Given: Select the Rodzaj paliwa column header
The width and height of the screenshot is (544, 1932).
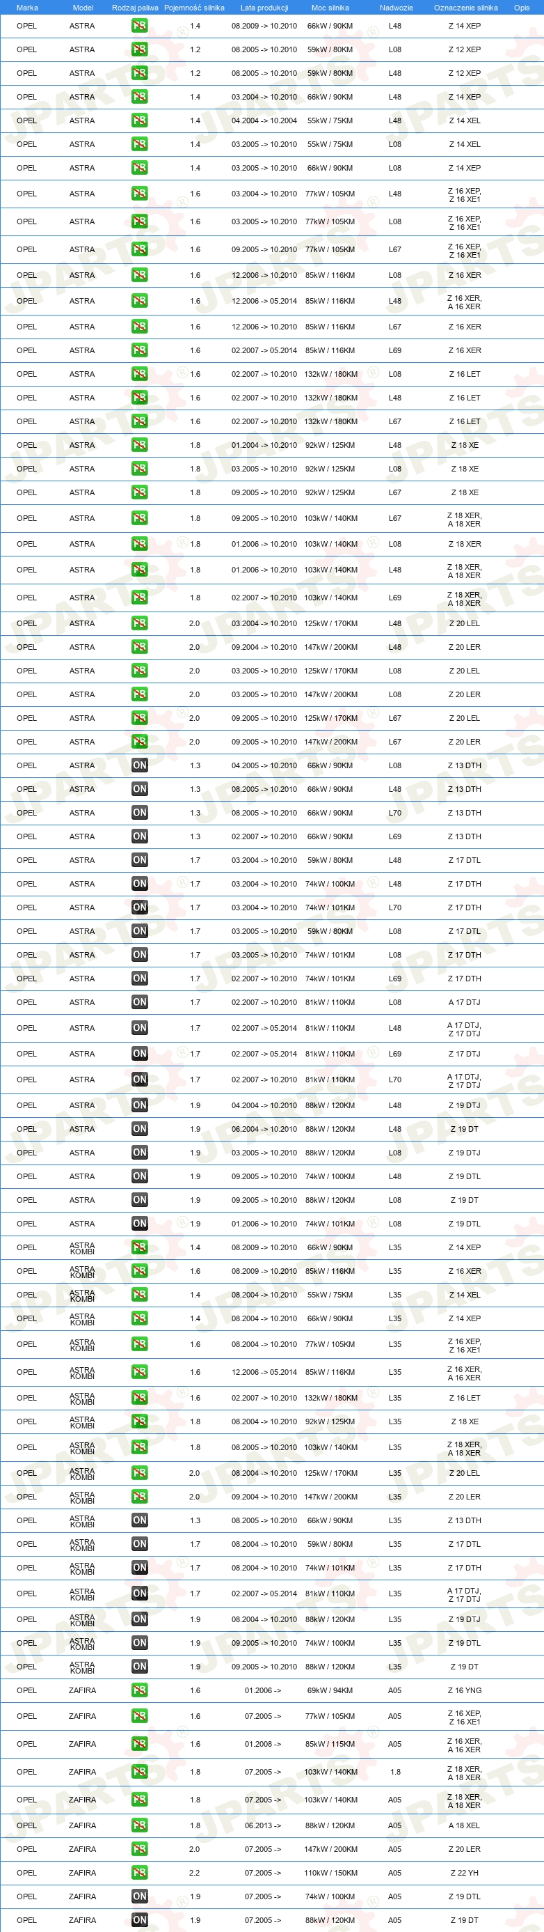Looking at the screenshot, I should click(135, 8).
